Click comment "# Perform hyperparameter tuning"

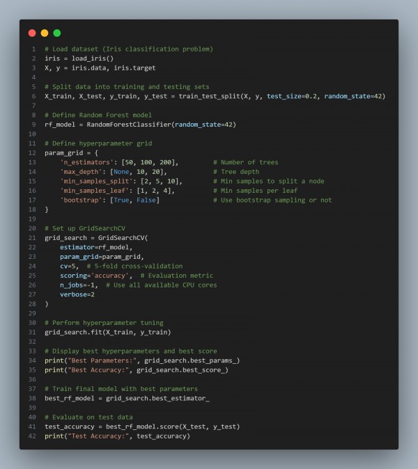pos(104,323)
